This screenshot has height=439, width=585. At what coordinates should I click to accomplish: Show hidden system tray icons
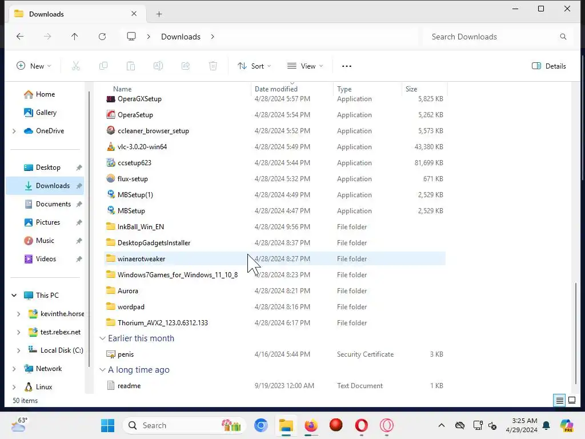point(442,425)
